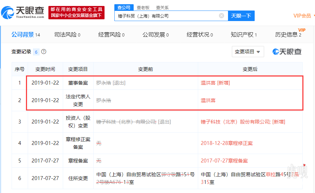The image size is (315, 193).
Task: Select the 历史信息 VIP section tab
Action: [288, 35]
